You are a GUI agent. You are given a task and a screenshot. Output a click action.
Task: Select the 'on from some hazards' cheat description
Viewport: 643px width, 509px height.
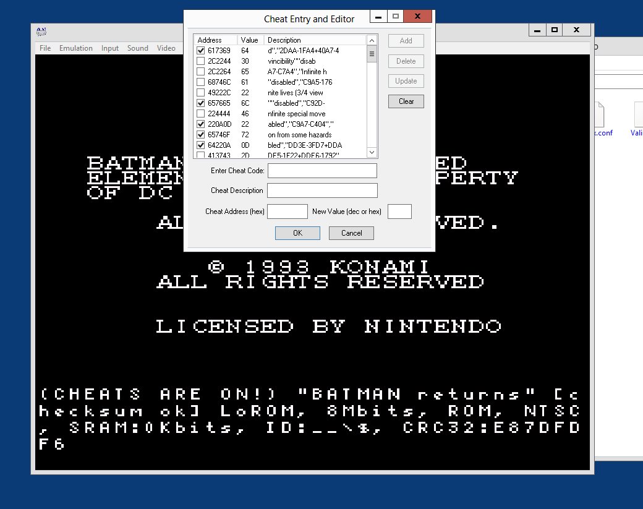click(x=300, y=135)
